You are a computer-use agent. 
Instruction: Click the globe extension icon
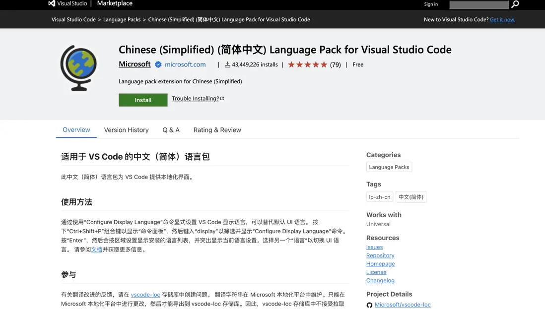tap(79, 68)
